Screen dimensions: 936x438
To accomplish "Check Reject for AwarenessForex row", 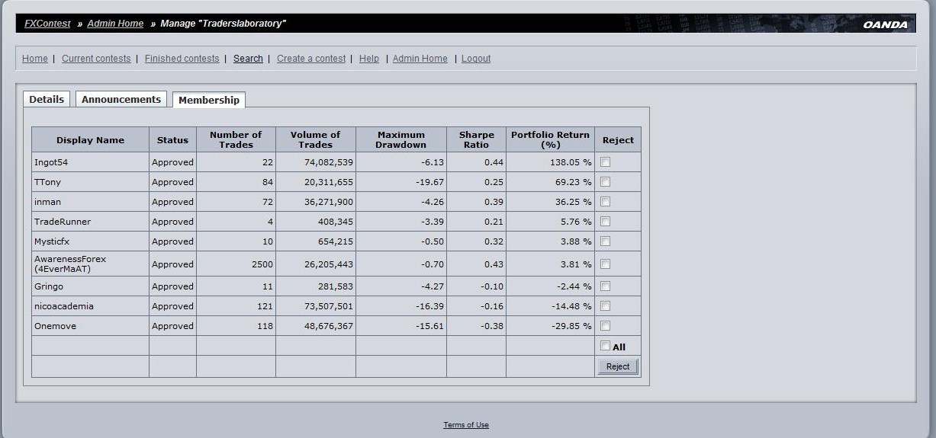I will click(x=605, y=264).
